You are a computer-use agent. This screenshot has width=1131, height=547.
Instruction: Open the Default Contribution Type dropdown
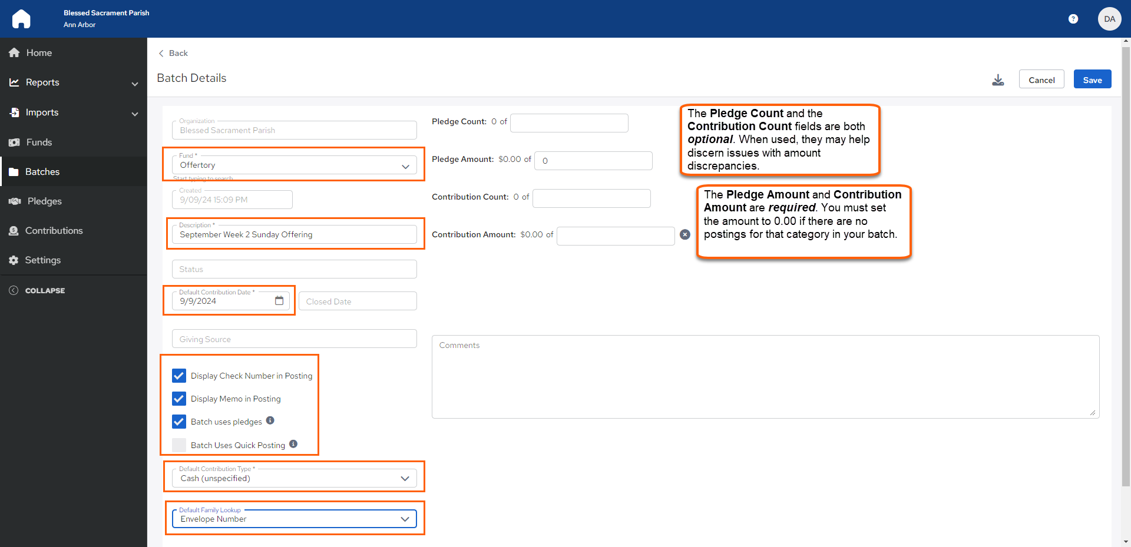click(x=295, y=478)
